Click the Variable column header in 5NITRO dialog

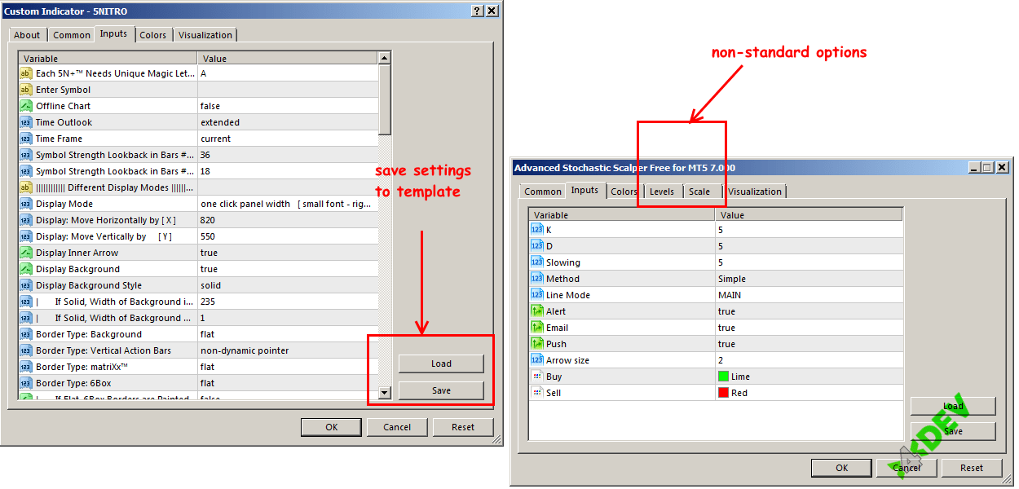coord(108,59)
